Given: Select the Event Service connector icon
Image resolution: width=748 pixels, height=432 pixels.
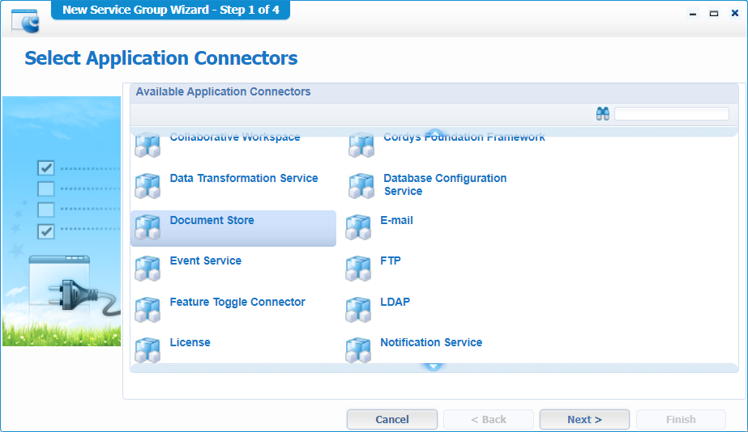Looking at the screenshot, I should (x=147, y=269).
